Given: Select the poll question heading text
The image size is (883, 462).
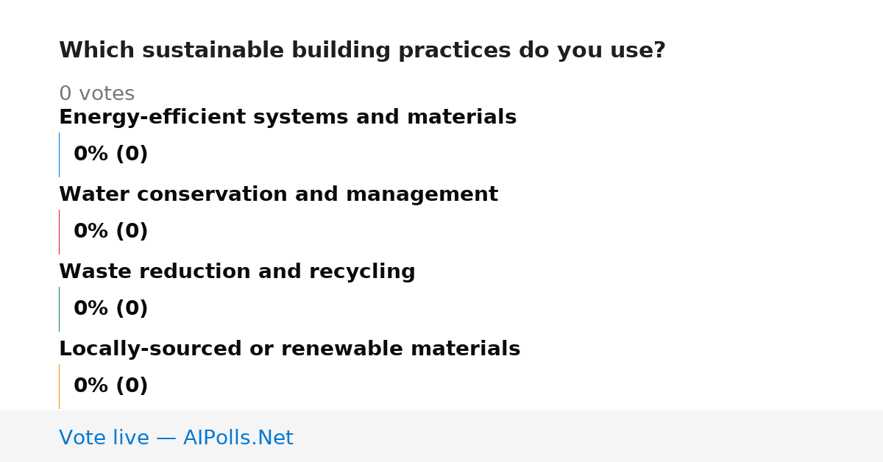Looking at the screenshot, I should 362,51.
